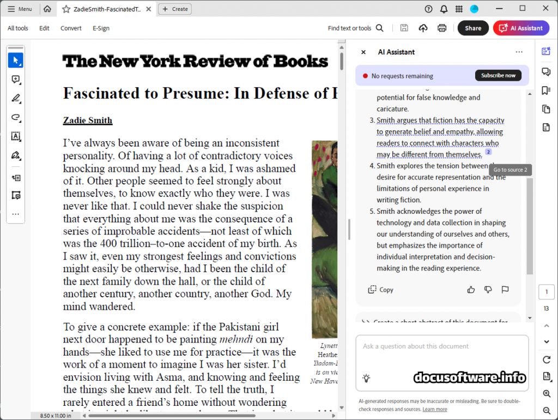Expand more tools ellipsis in left toolbar
Image resolution: width=558 pixels, height=420 pixels.
pos(15,214)
